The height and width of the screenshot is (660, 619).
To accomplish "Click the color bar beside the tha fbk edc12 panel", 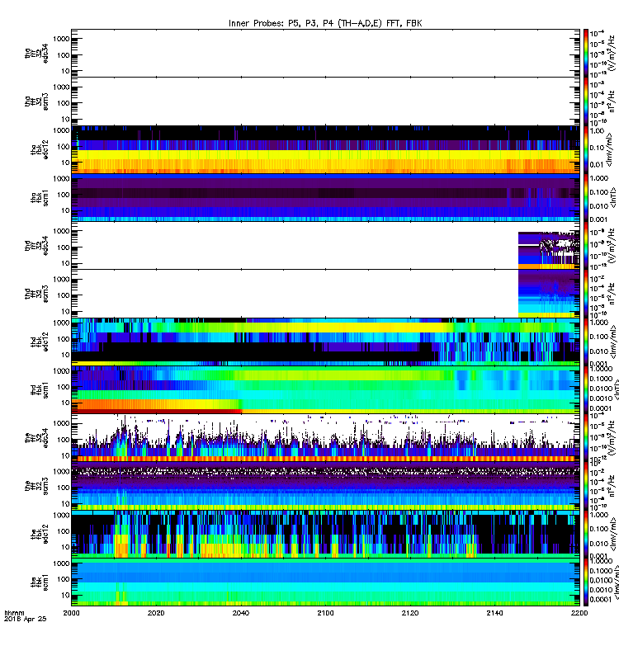I will (x=586, y=149).
